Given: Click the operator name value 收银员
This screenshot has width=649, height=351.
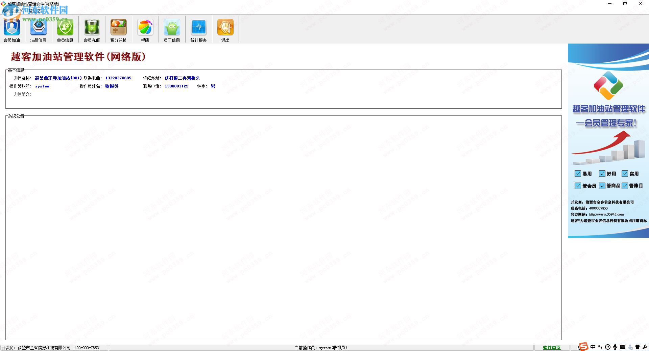Looking at the screenshot, I should pos(112,86).
